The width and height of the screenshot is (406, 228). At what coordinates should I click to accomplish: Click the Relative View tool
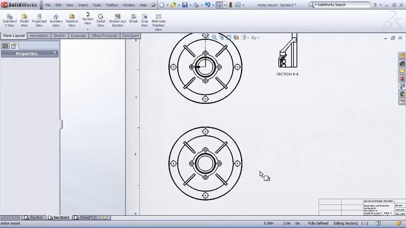(72, 20)
